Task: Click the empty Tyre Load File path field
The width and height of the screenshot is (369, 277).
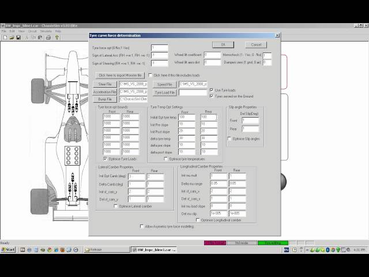Action: click(x=193, y=92)
